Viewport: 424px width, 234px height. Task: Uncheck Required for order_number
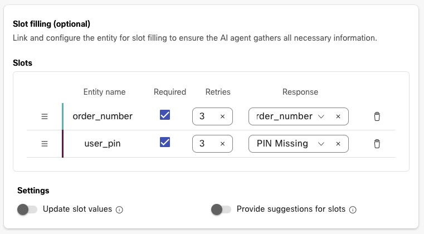point(165,115)
